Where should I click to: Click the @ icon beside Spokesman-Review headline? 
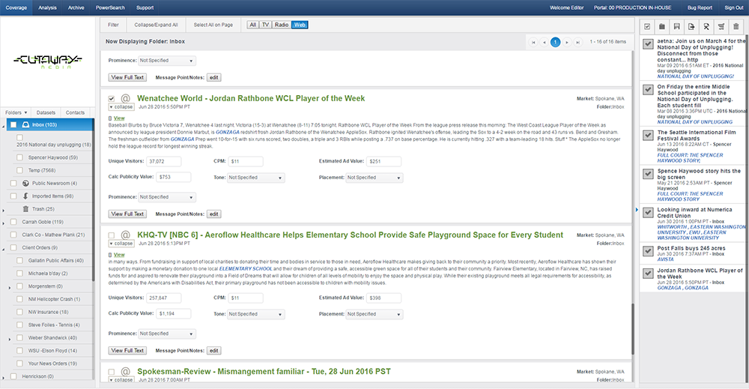click(125, 372)
